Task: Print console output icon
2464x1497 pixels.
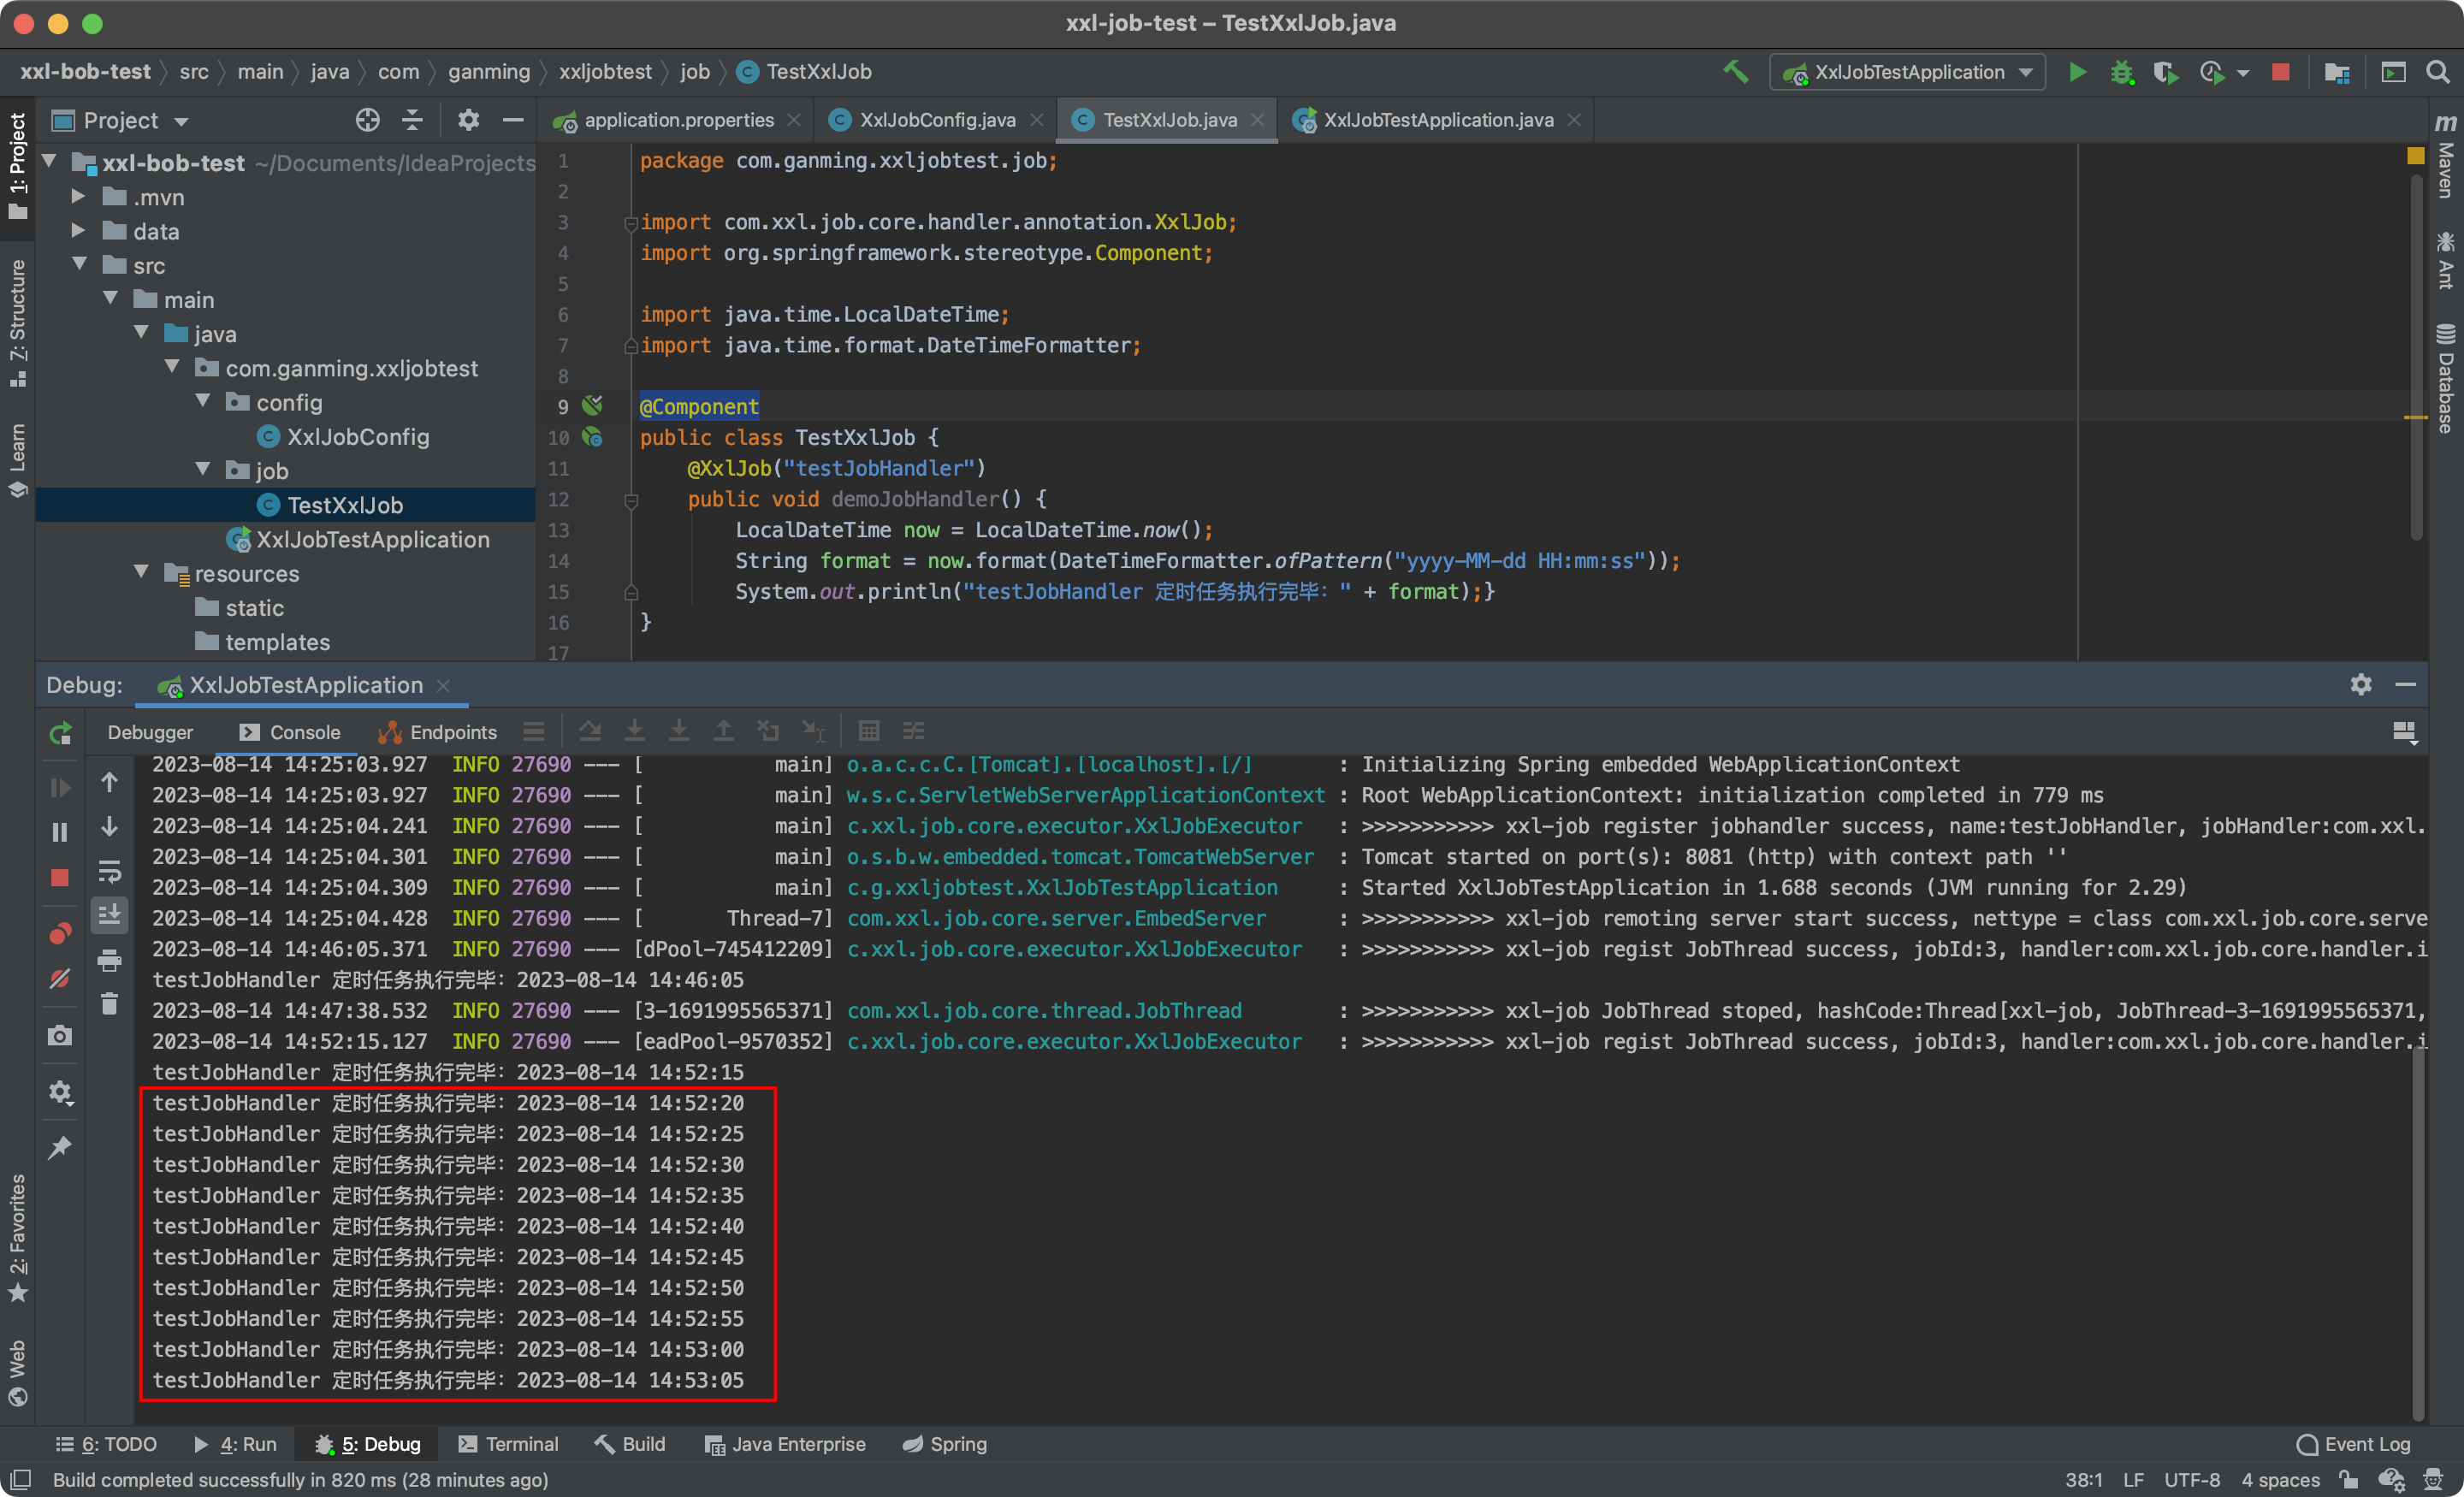Action: 109,960
